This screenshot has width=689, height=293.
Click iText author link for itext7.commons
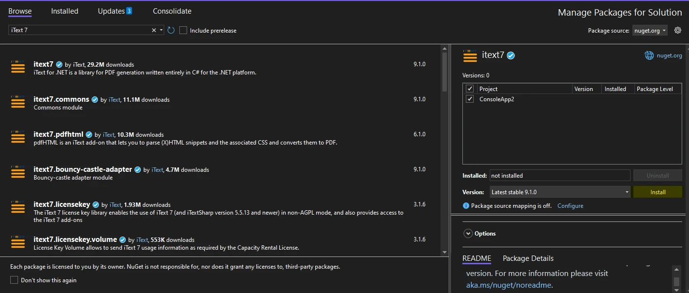[115, 100]
